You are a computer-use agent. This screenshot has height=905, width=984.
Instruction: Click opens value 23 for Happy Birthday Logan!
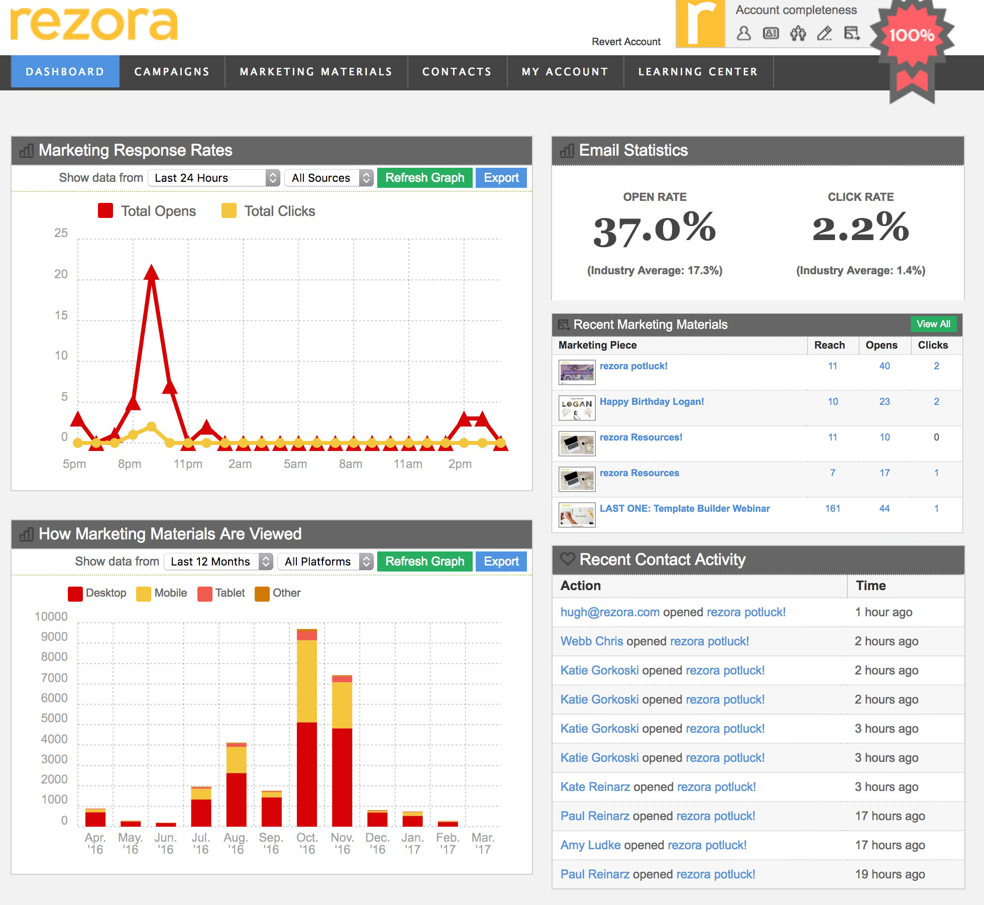(885, 402)
